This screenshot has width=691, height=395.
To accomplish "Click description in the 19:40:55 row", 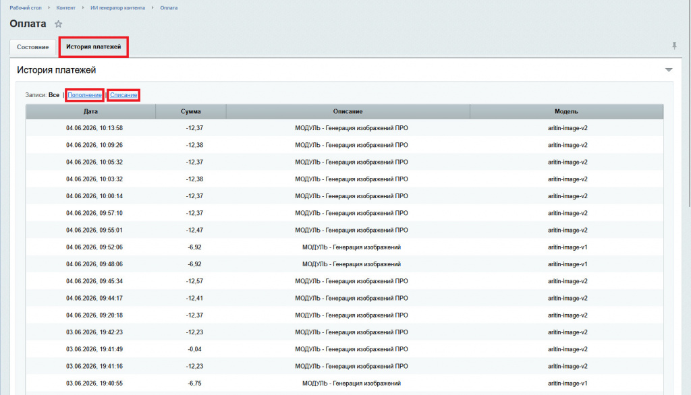I will pyautogui.click(x=351, y=384).
